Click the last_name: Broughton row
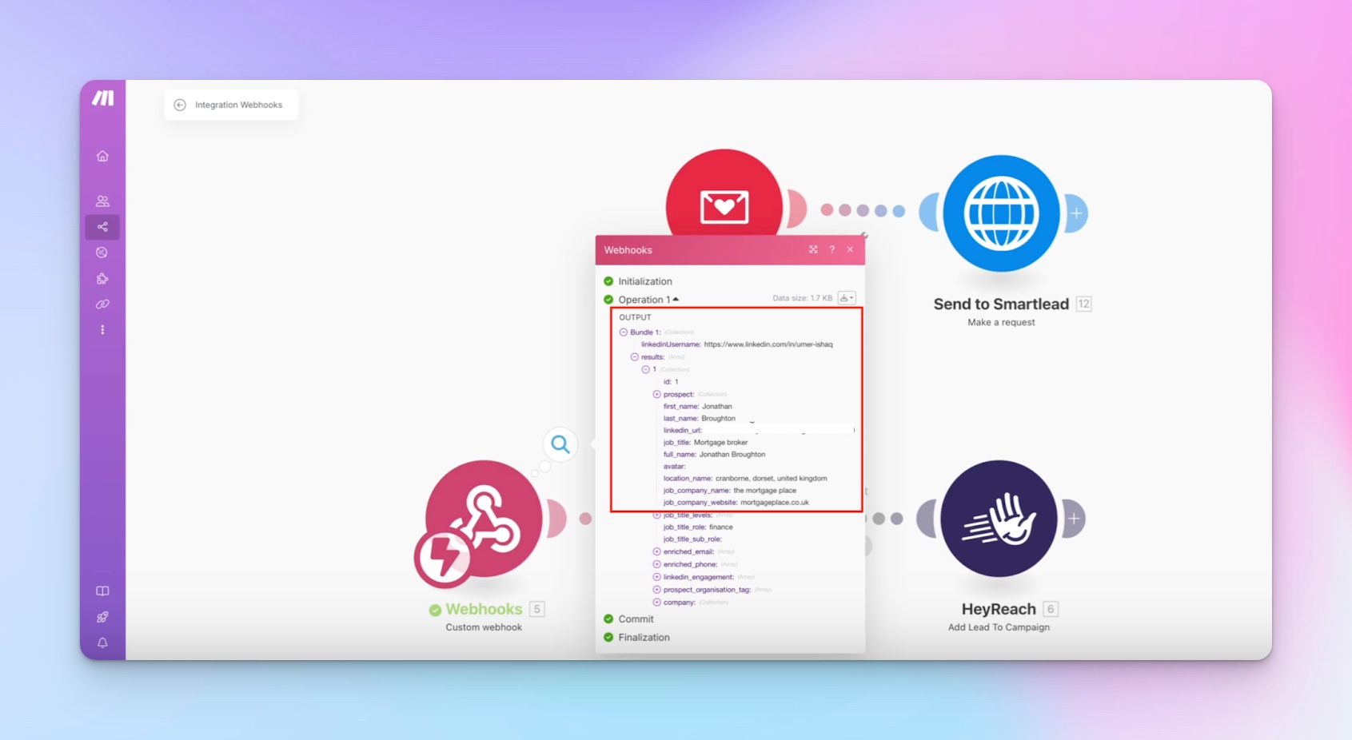 (x=699, y=418)
